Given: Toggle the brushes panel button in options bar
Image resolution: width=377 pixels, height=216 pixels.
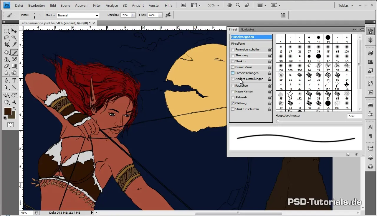Looking at the screenshot, I should (283, 15).
